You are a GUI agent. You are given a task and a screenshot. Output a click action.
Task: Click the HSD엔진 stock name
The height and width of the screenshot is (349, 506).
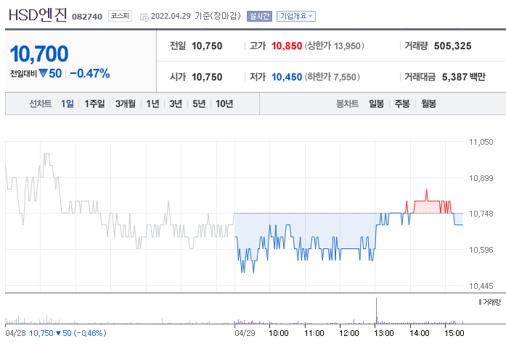(x=38, y=14)
